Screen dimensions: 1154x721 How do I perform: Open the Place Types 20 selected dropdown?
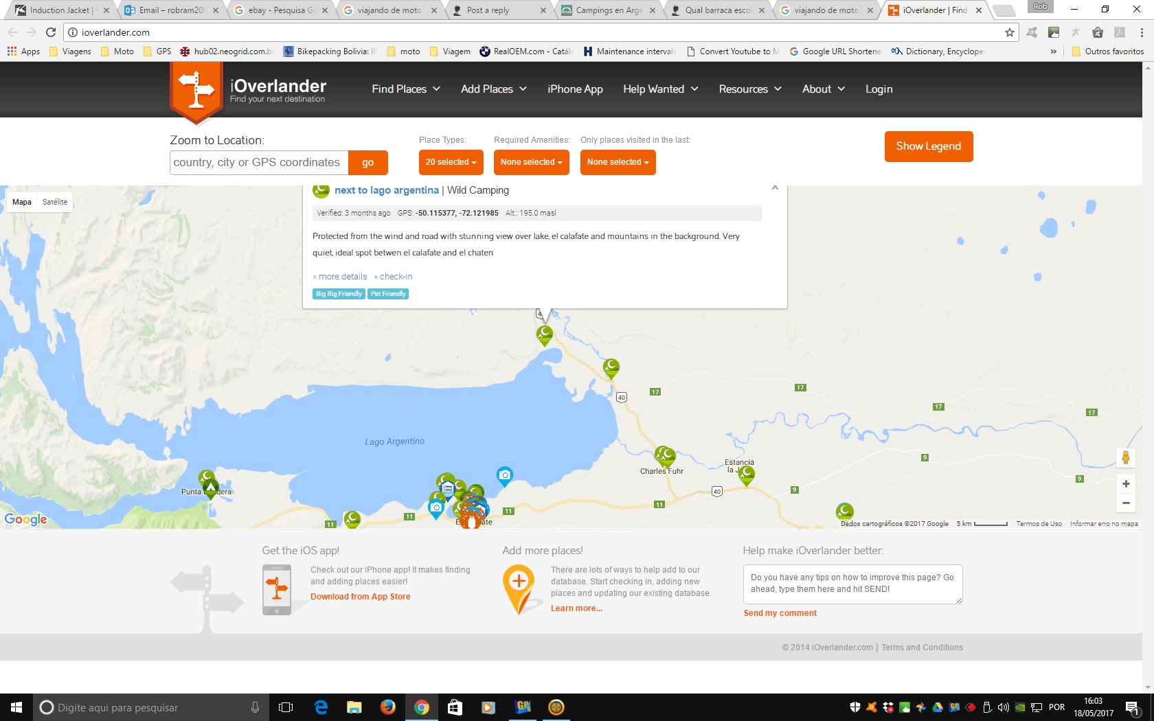coord(451,162)
